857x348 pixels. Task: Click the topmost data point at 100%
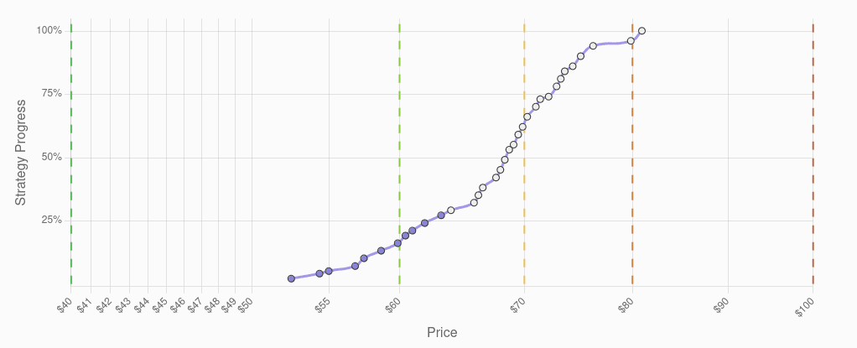coord(641,31)
